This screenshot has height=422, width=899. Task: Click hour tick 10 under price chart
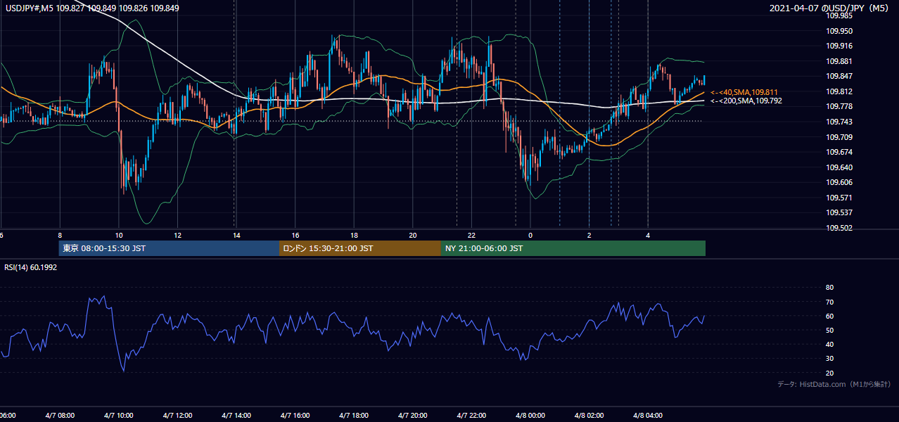point(118,236)
